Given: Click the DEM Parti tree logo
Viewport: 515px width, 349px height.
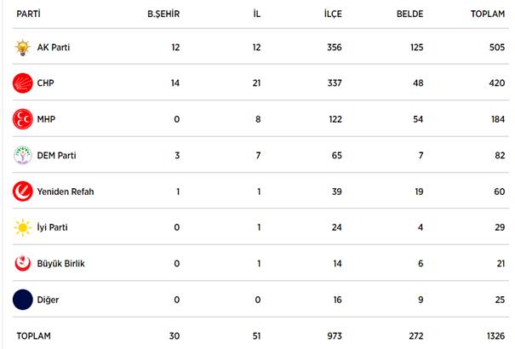Looking at the screenshot, I should point(23,155).
